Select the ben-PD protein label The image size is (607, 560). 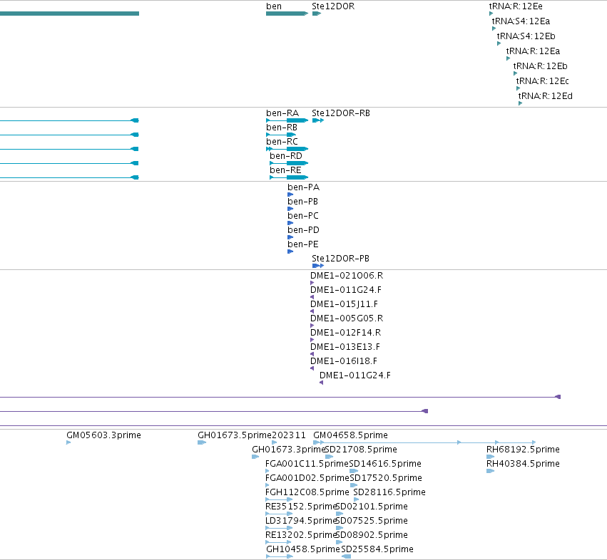pyautogui.click(x=303, y=230)
